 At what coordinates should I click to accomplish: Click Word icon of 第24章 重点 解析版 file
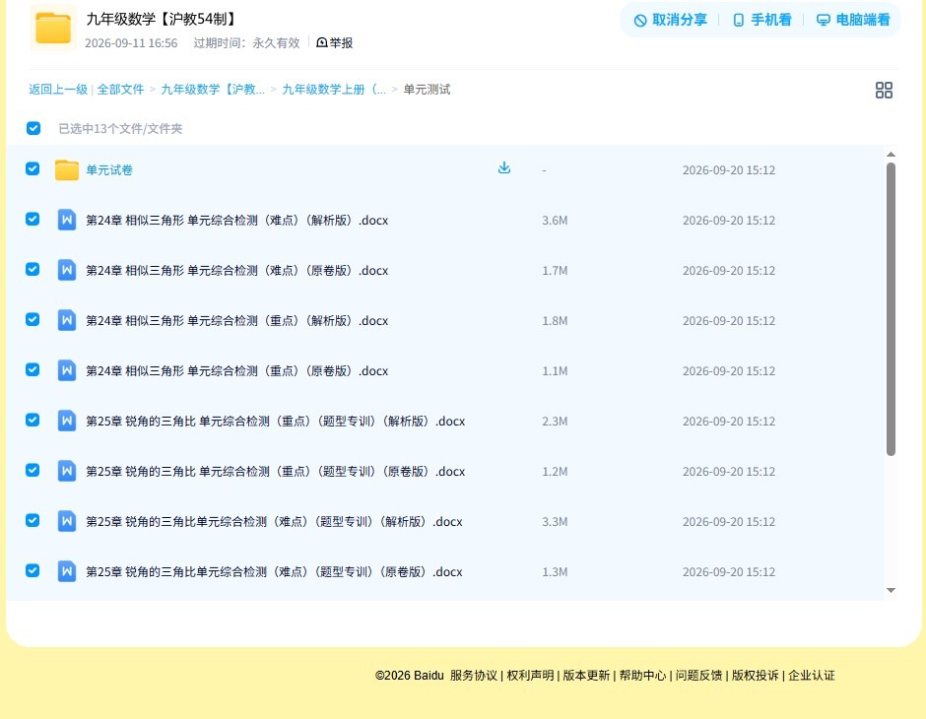tap(67, 320)
